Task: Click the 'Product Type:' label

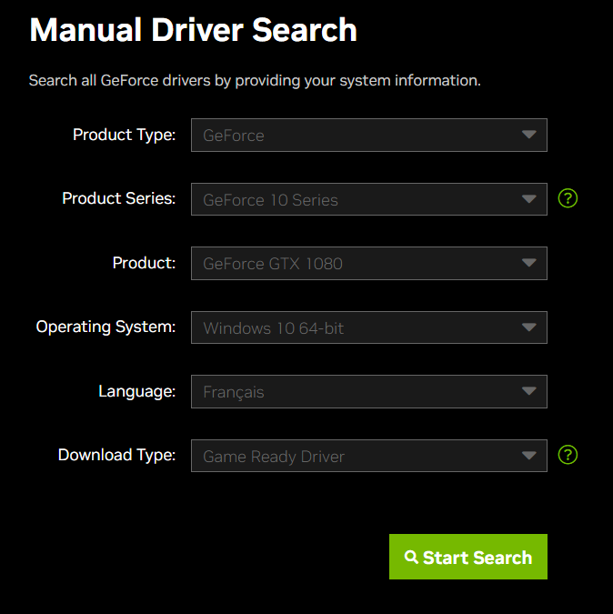Action: click(124, 136)
